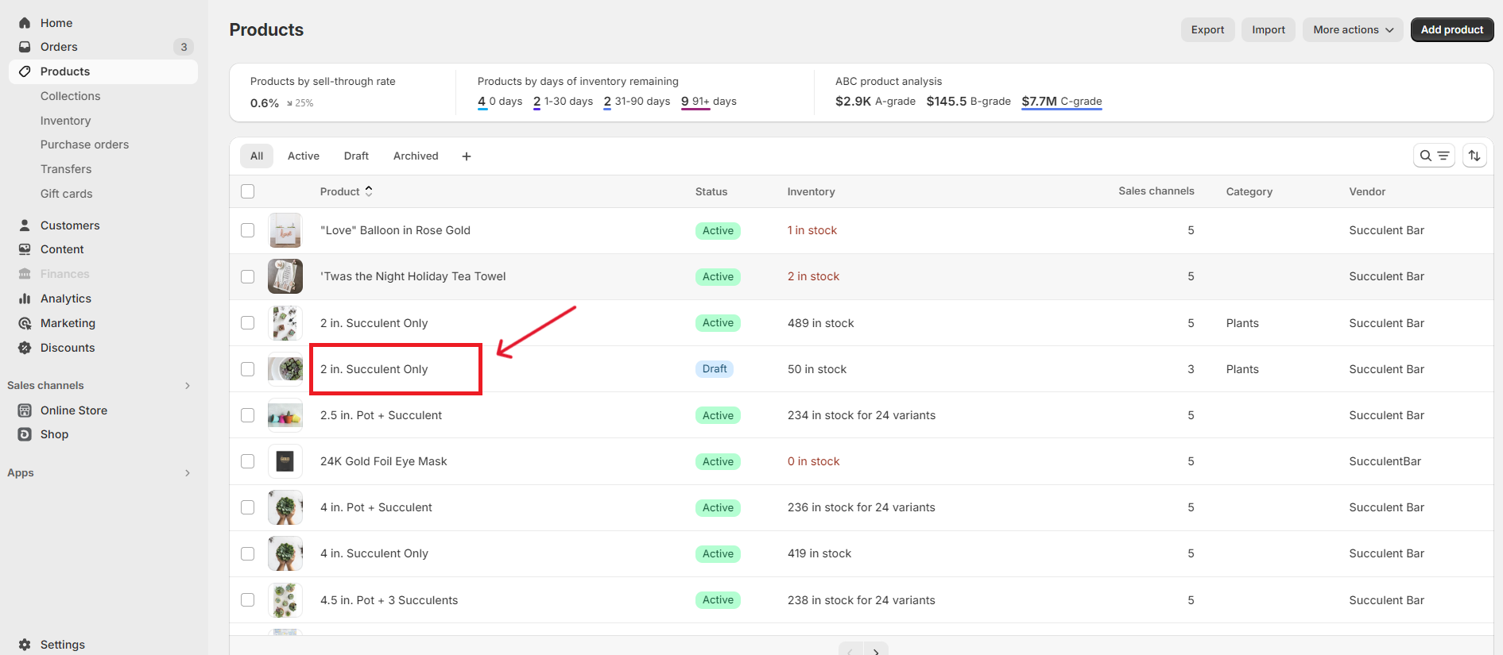Click the Home icon in sidebar
The width and height of the screenshot is (1503, 655).
(x=25, y=23)
